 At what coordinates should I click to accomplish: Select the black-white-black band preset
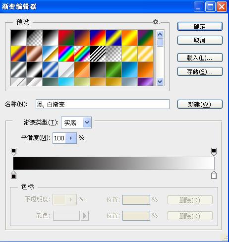point(35,69)
